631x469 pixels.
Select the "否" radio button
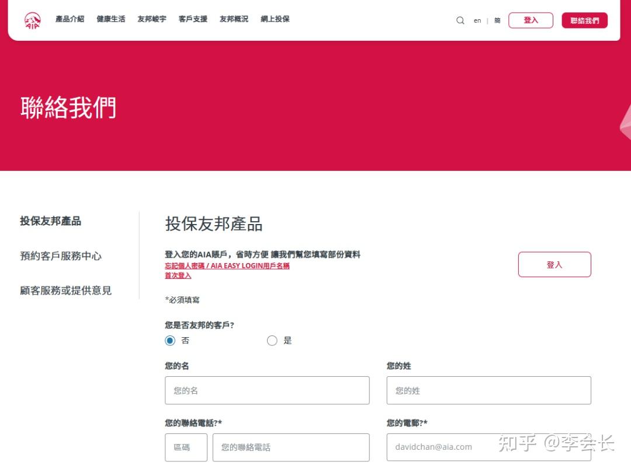point(169,340)
